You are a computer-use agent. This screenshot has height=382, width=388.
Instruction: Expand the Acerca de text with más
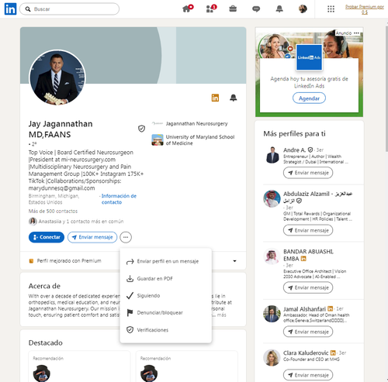[221, 315]
